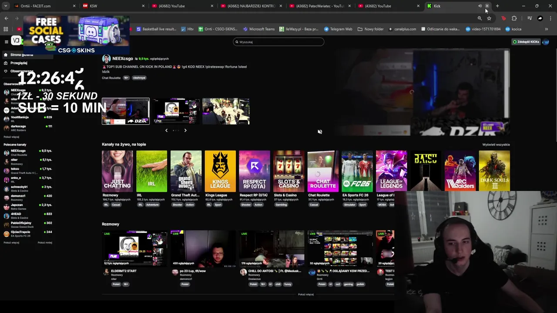Select the third carousel stream thumbnail

226,111
